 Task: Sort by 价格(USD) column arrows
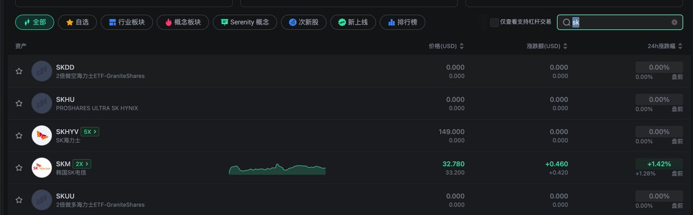[461, 46]
